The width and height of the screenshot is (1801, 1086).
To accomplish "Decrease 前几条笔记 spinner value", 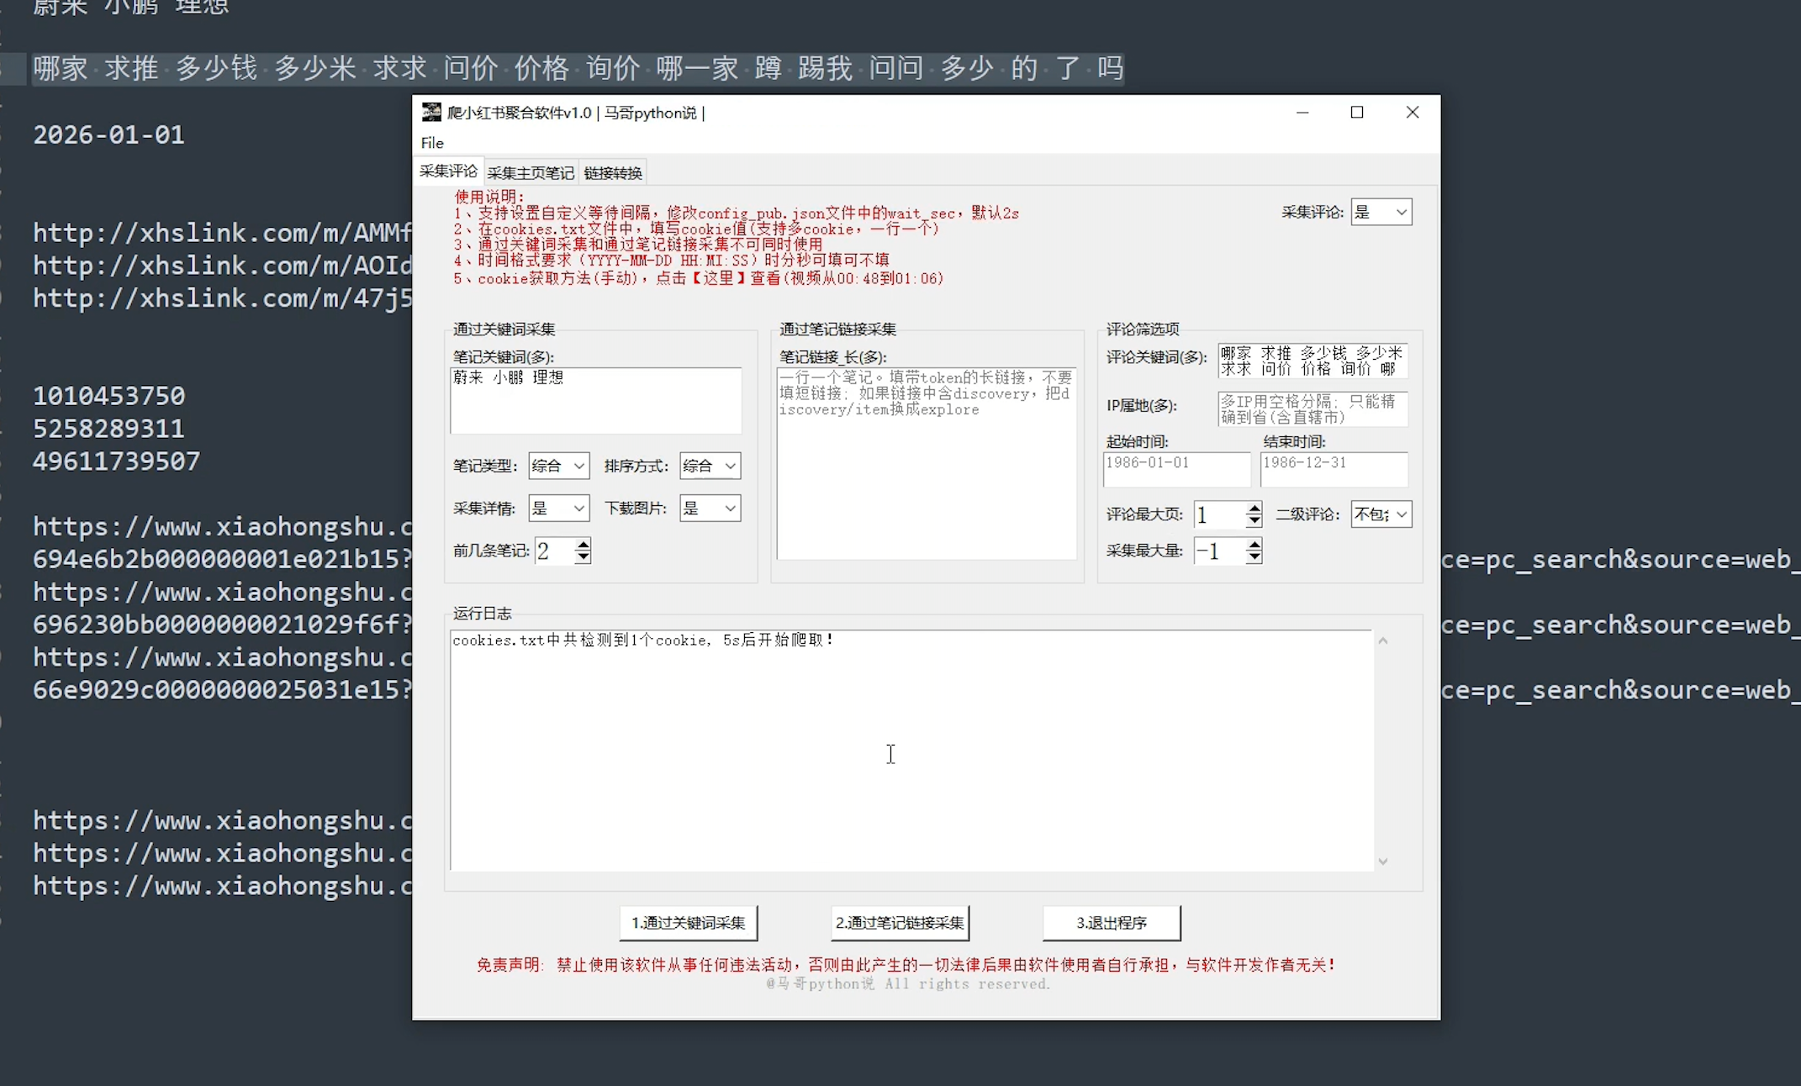I will coord(583,558).
